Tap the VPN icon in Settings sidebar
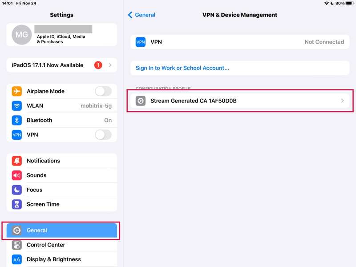This screenshot has width=356, height=267. coord(17,135)
